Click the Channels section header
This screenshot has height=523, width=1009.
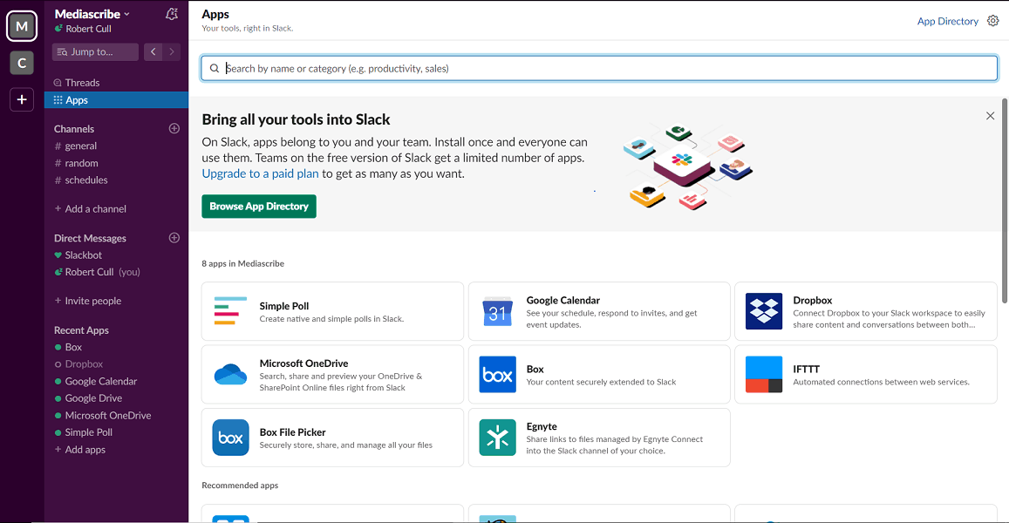[x=74, y=129]
